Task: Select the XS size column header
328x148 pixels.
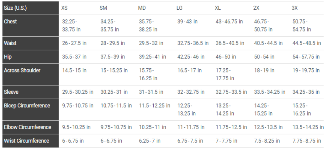Action: (64, 8)
